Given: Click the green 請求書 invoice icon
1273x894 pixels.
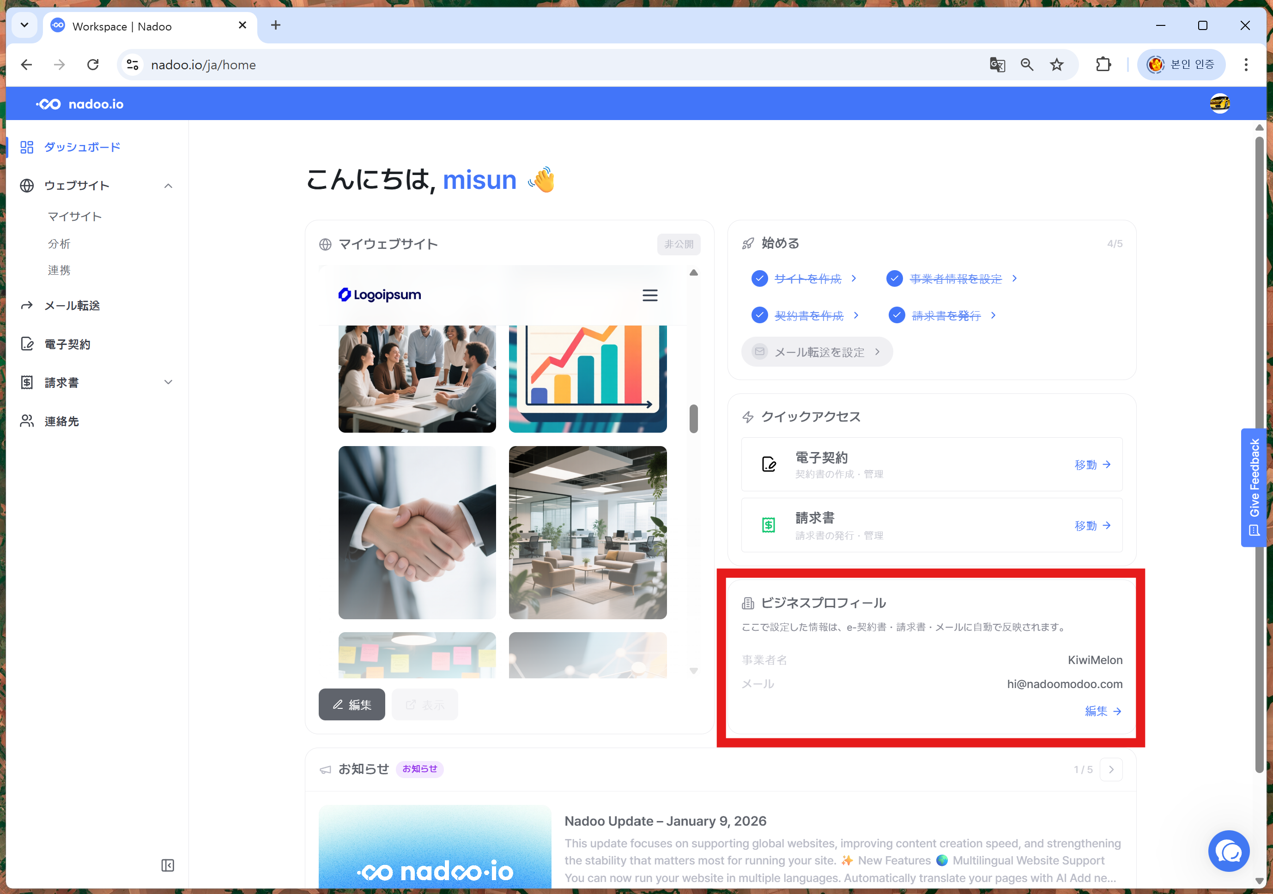Looking at the screenshot, I should 769,525.
